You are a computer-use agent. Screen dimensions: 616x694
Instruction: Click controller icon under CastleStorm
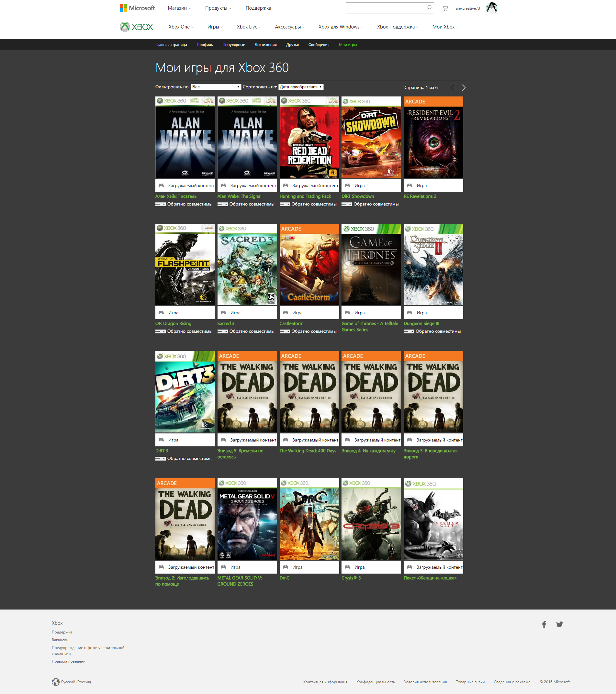coord(285,313)
